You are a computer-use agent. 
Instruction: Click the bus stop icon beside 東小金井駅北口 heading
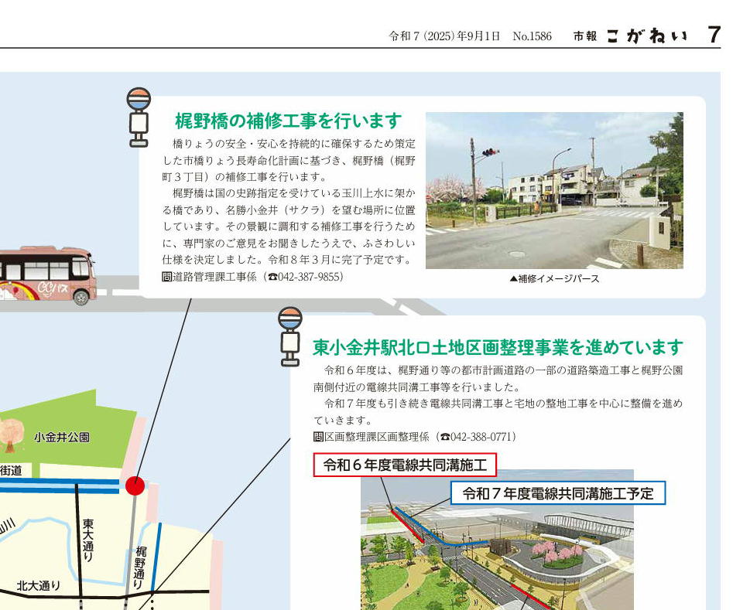(x=291, y=336)
